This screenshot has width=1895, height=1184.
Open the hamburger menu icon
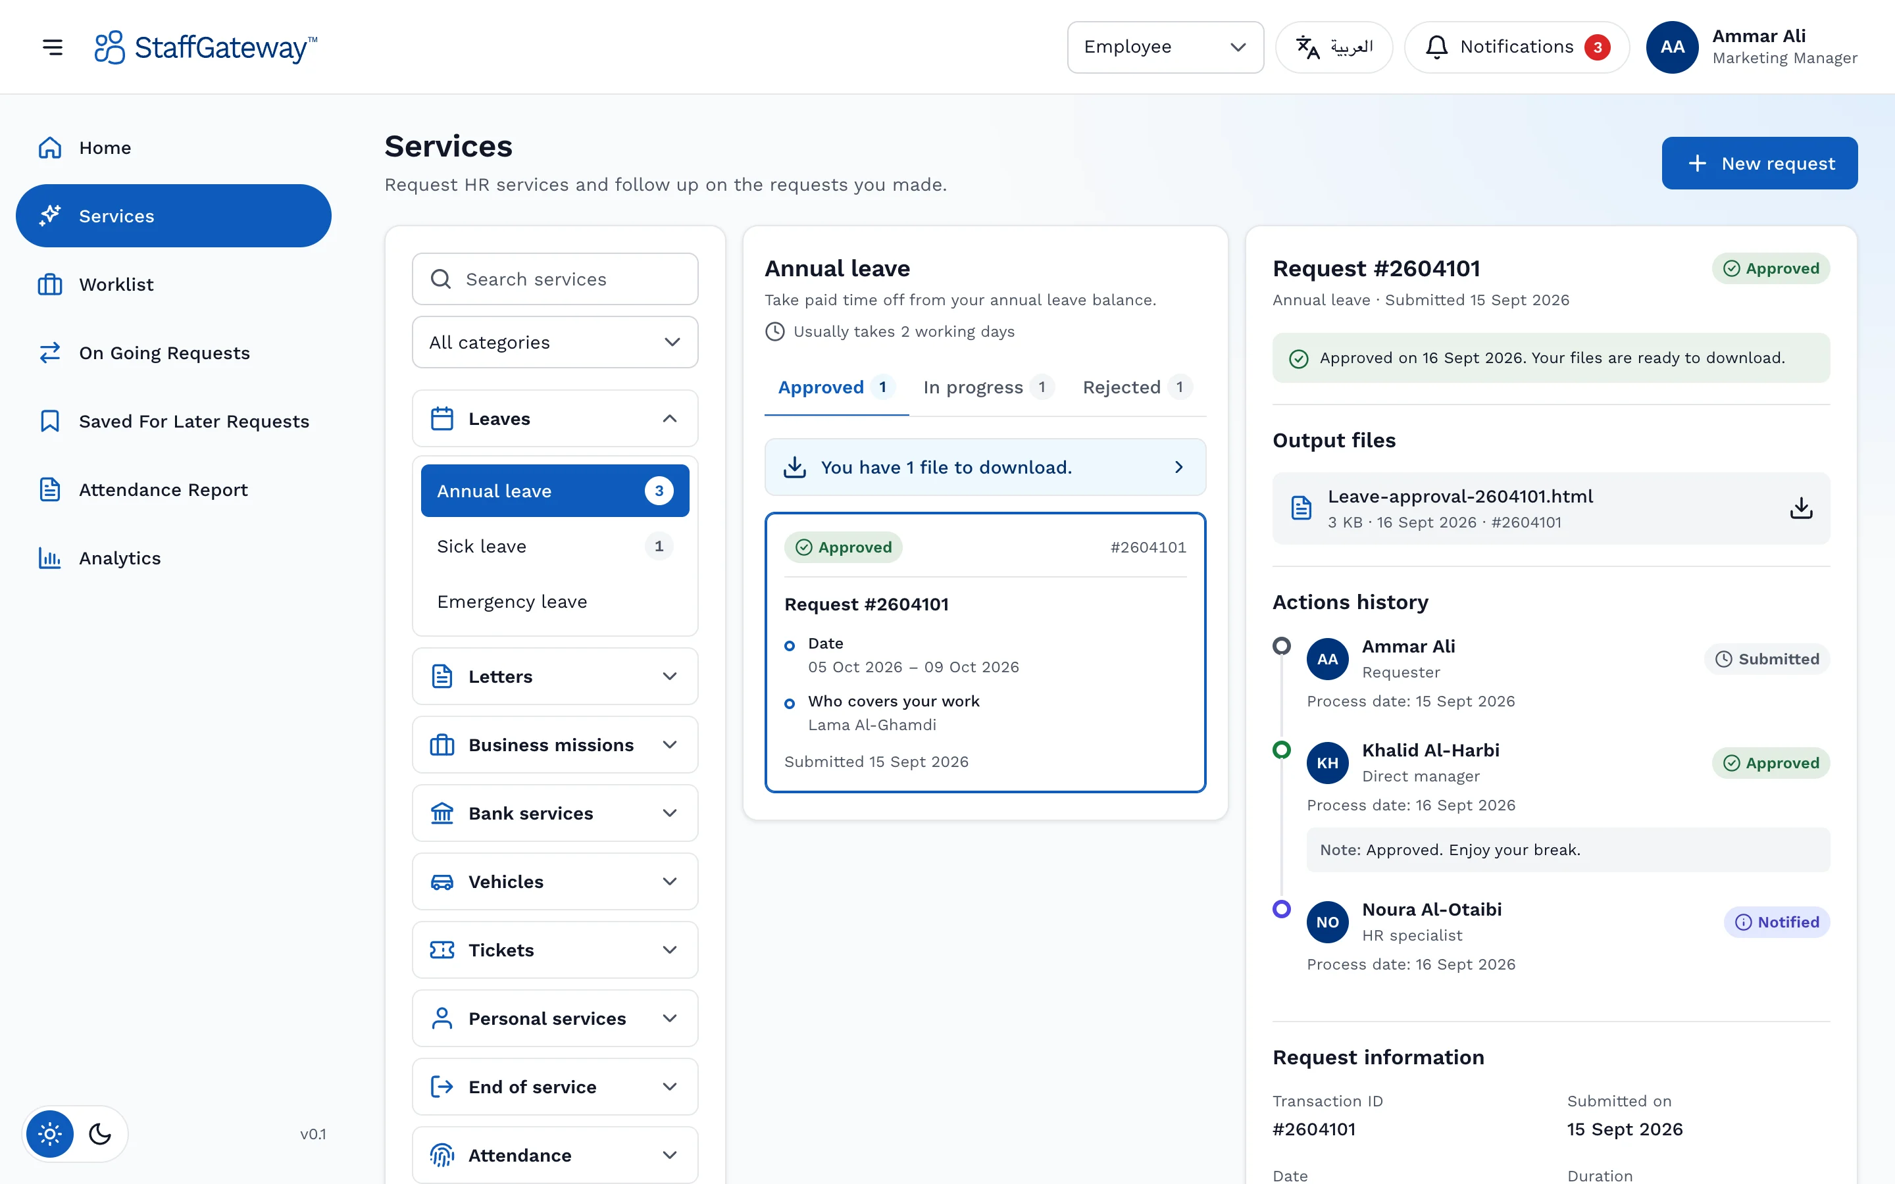click(x=53, y=47)
